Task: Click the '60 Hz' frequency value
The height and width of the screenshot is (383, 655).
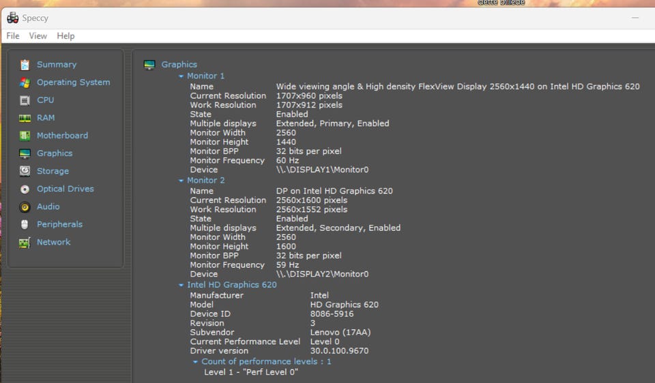Action: point(287,160)
